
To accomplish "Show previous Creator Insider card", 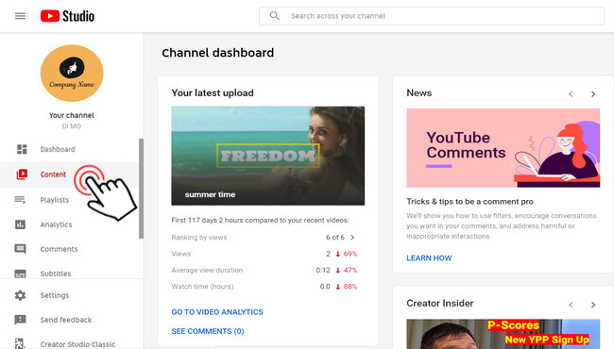I will click(x=571, y=305).
